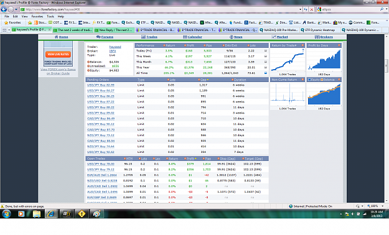
Task: Open the Favorites star button
Action: 12,22
